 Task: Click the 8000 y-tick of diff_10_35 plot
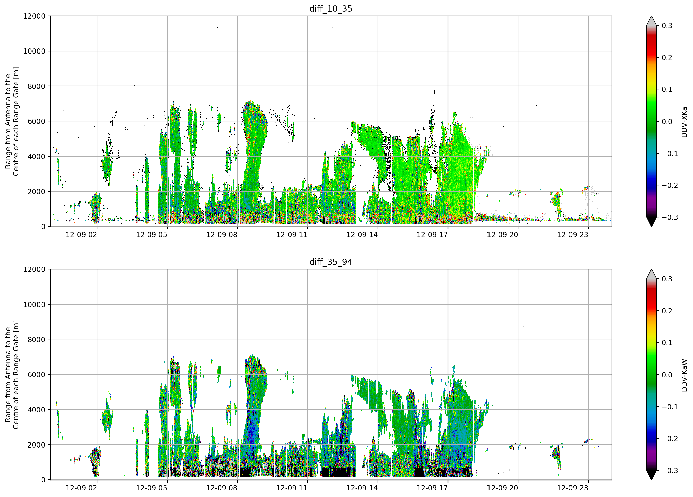(36, 86)
